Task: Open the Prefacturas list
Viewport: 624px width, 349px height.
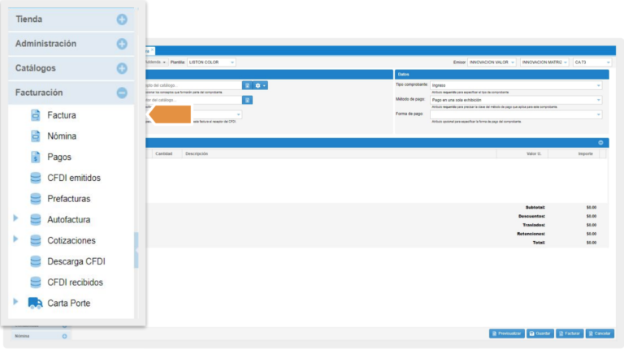Action: point(68,199)
